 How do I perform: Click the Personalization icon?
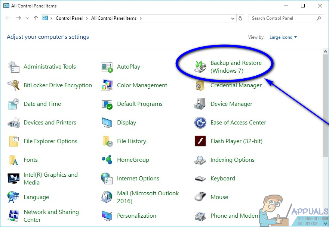point(107,216)
